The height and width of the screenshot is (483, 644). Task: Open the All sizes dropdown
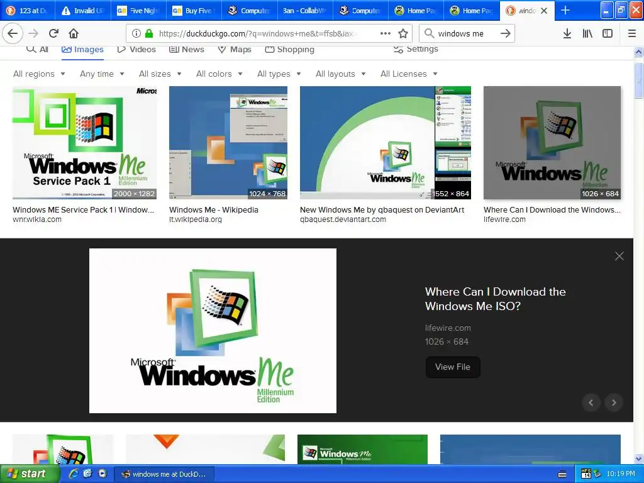click(x=160, y=74)
